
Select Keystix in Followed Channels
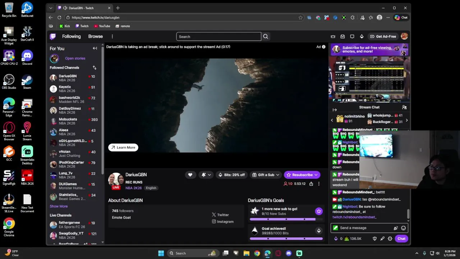(x=74, y=89)
